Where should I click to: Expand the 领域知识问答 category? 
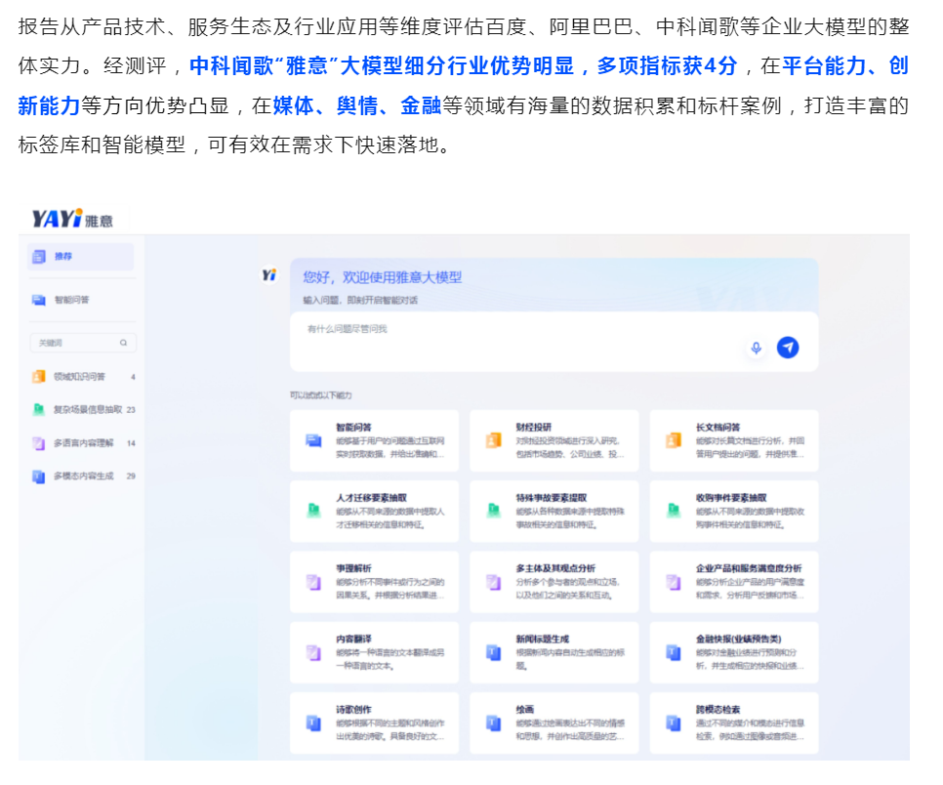pyautogui.click(x=80, y=377)
